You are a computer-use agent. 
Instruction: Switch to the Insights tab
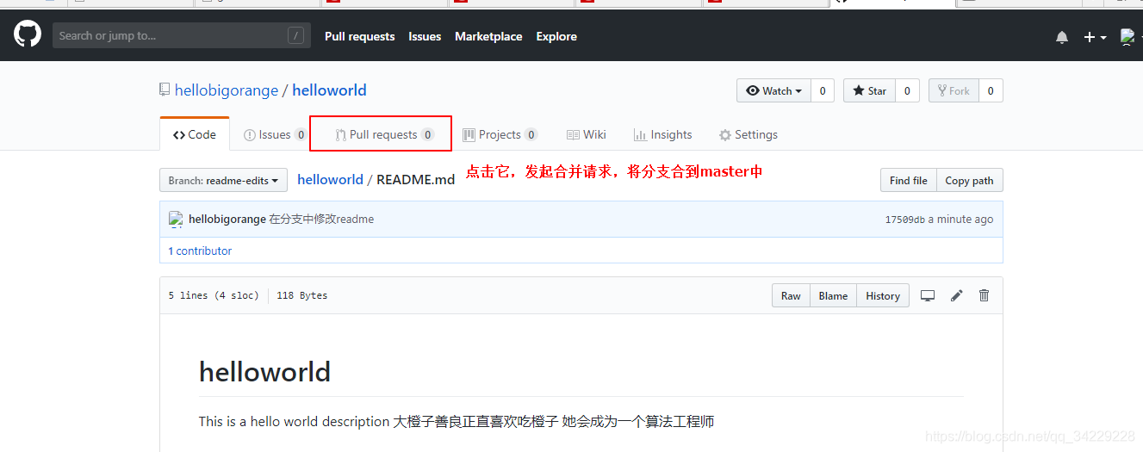point(662,134)
